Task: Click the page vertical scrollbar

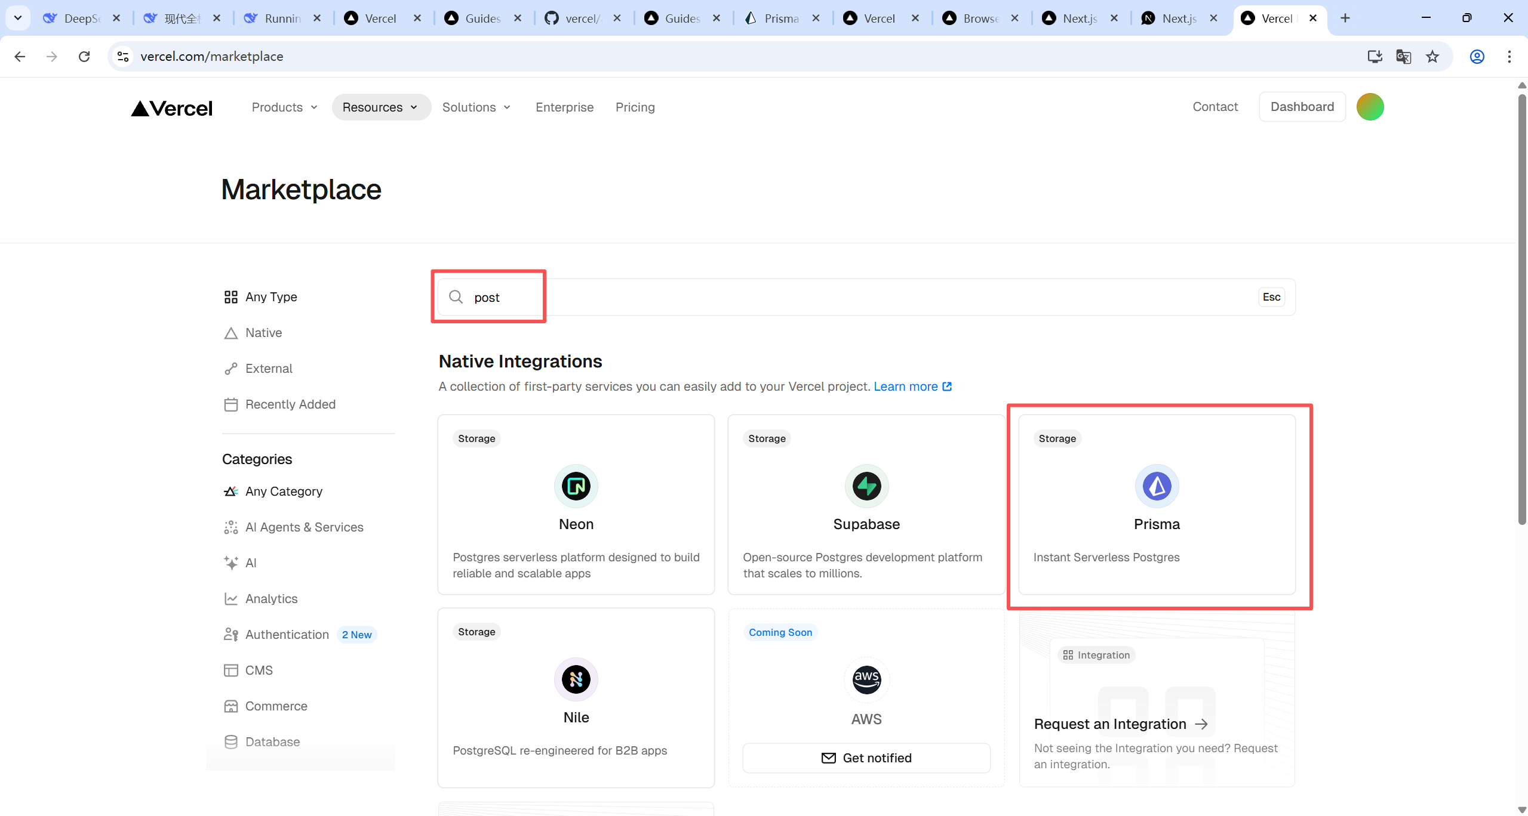Action: pos(1522,310)
